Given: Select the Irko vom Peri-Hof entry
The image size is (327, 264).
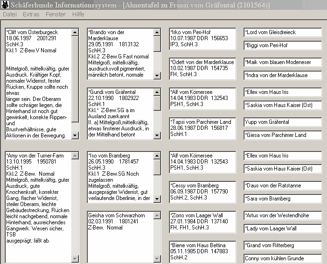Looking at the screenshot, I should (202, 39).
